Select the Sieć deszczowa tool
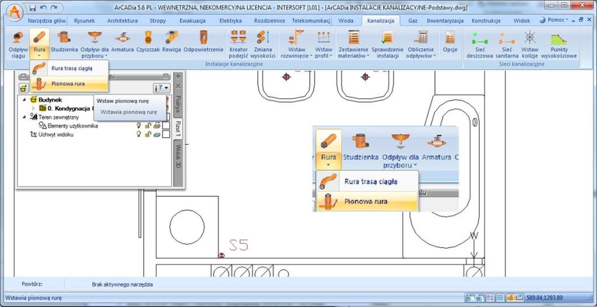597x307 pixels. (x=480, y=45)
